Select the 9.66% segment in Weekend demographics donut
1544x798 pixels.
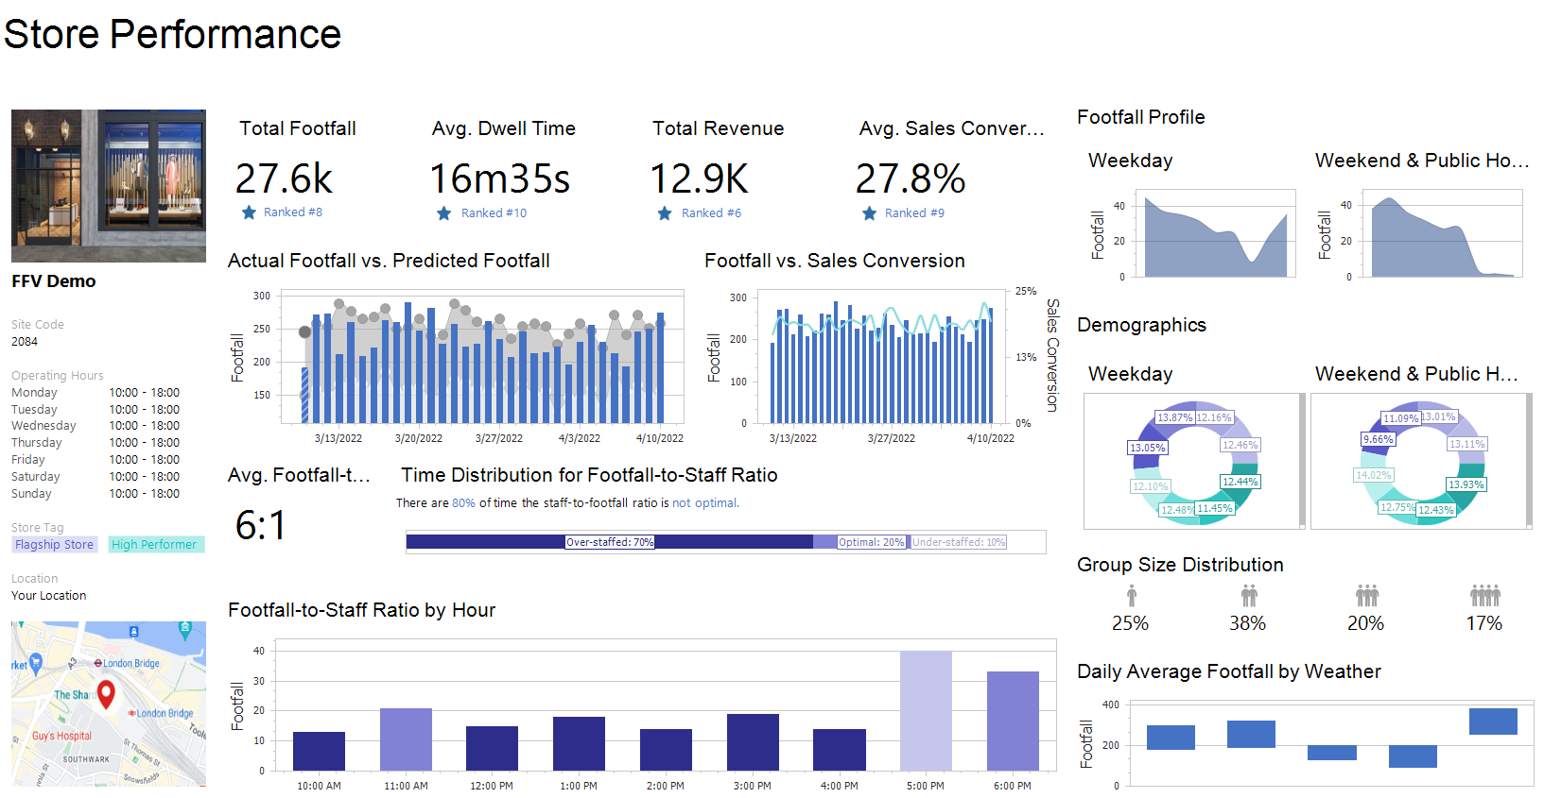1378,439
